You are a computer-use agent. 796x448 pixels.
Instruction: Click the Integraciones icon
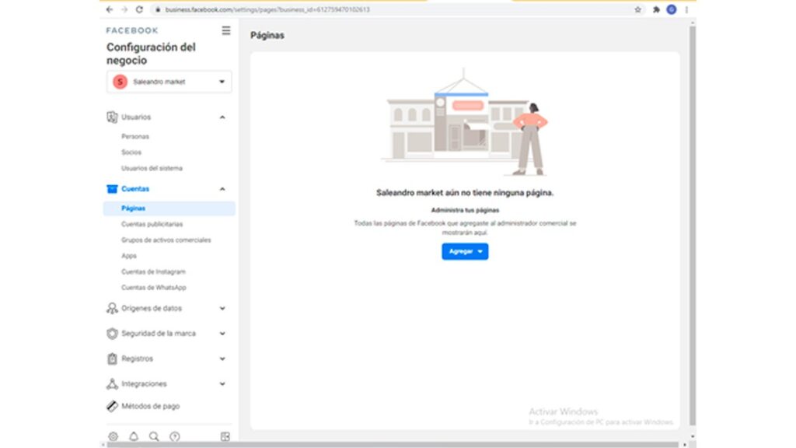coord(112,384)
